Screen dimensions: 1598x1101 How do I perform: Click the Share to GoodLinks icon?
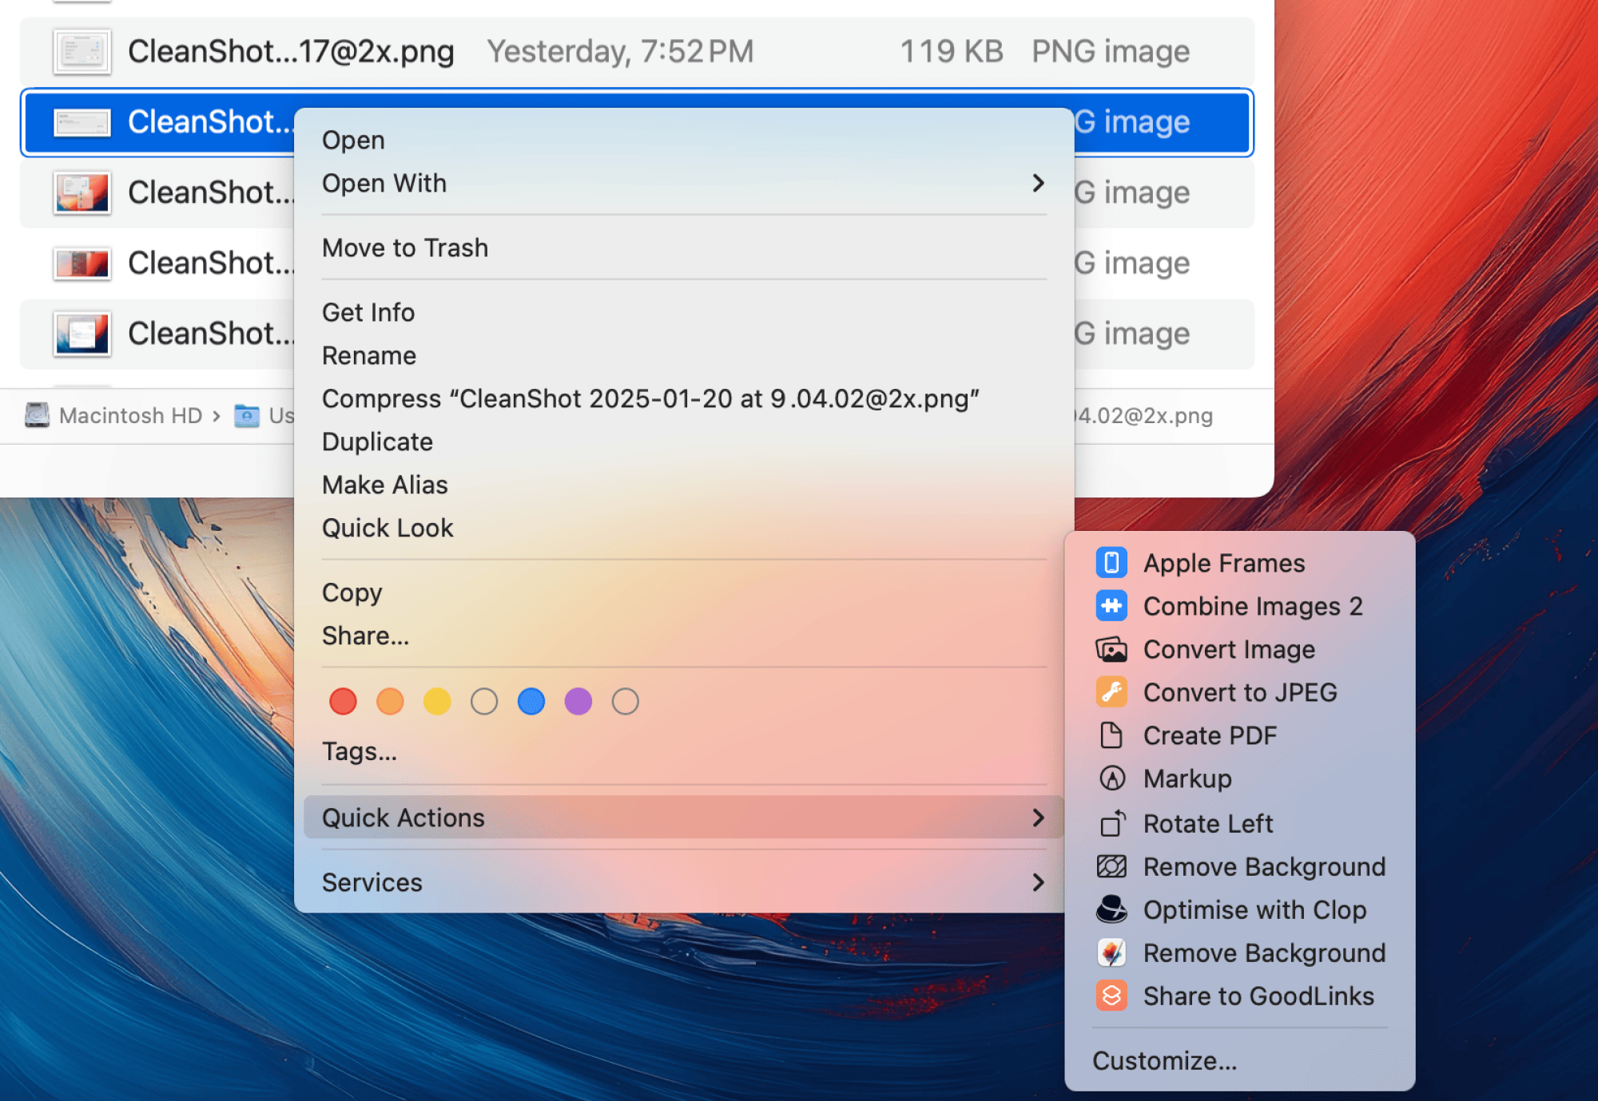[1111, 996]
